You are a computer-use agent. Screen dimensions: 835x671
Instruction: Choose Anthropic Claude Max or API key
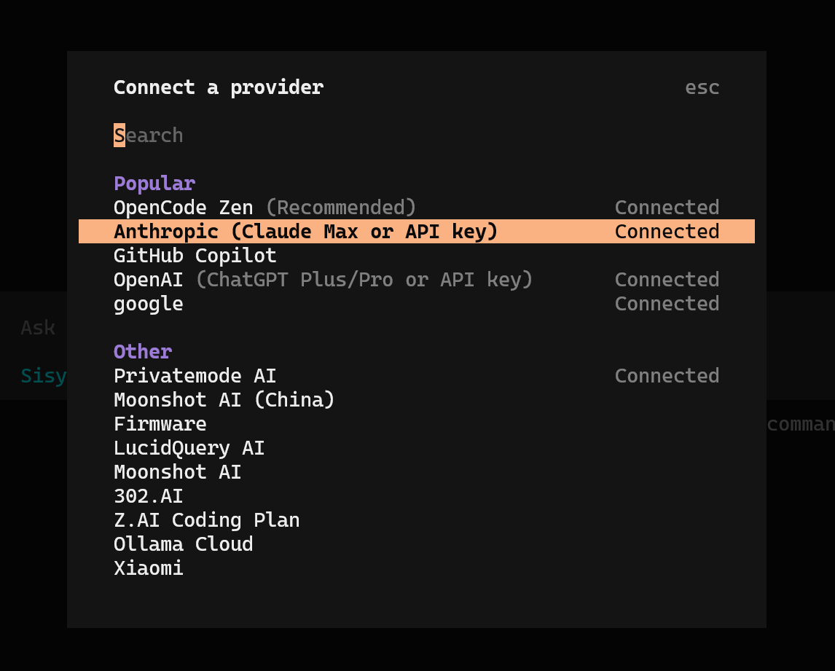[417, 231]
